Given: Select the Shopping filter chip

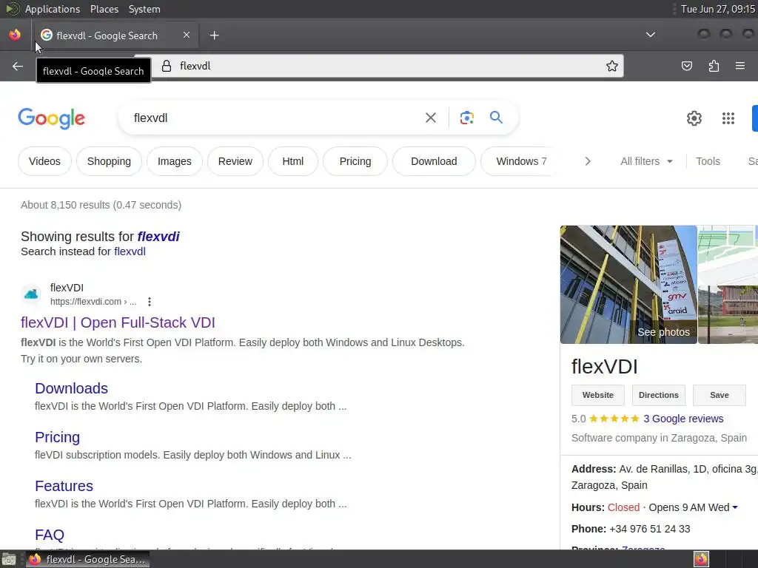Looking at the screenshot, I should click(109, 161).
